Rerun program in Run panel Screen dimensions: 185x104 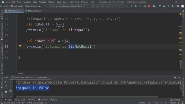point(6,82)
